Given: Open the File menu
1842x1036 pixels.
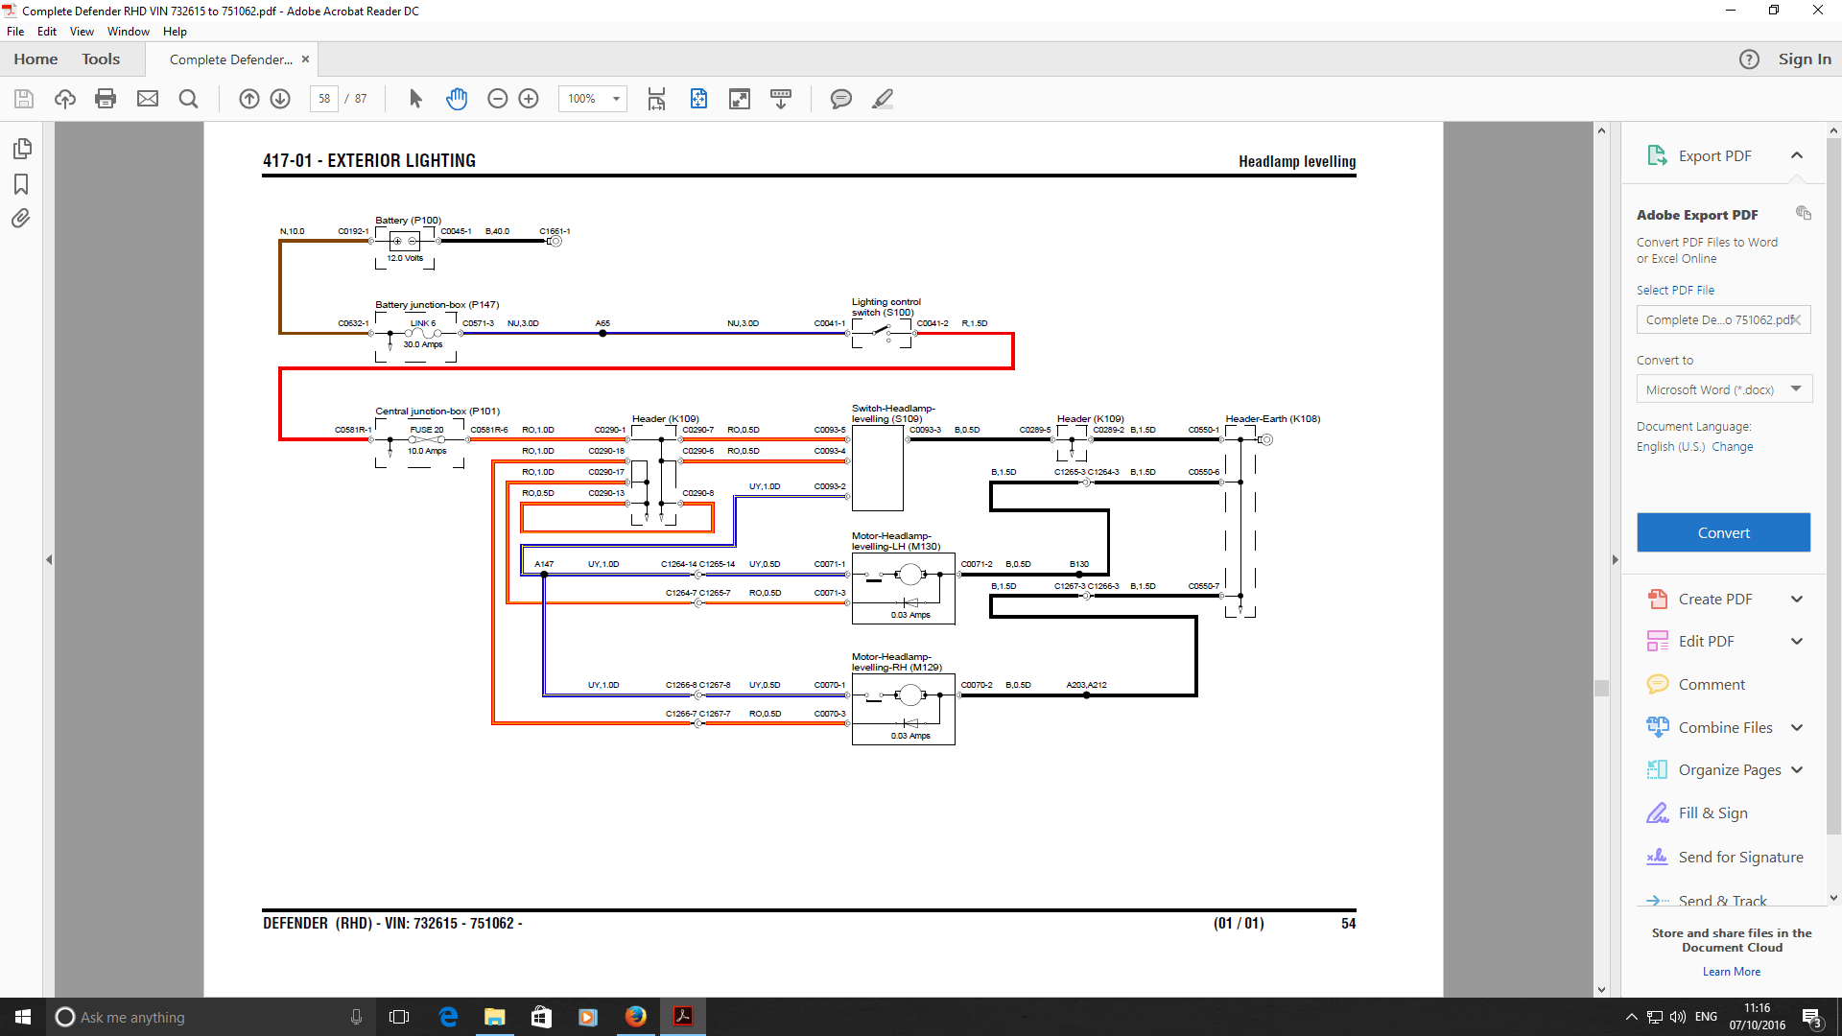Looking at the screenshot, I should coord(15,32).
